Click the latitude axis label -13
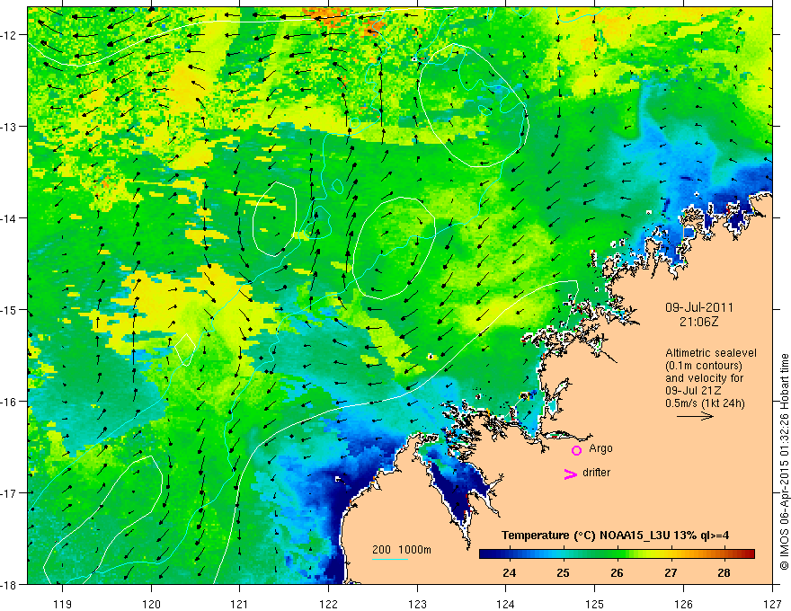This screenshot has width=791, height=611. 10,126
